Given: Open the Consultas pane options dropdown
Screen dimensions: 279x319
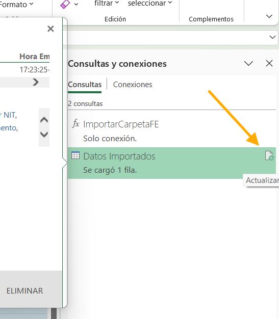Looking at the screenshot, I should [x=248, y=64].
